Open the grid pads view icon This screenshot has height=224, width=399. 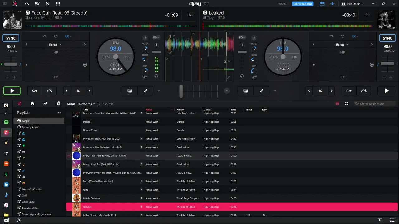pos(58,4)
